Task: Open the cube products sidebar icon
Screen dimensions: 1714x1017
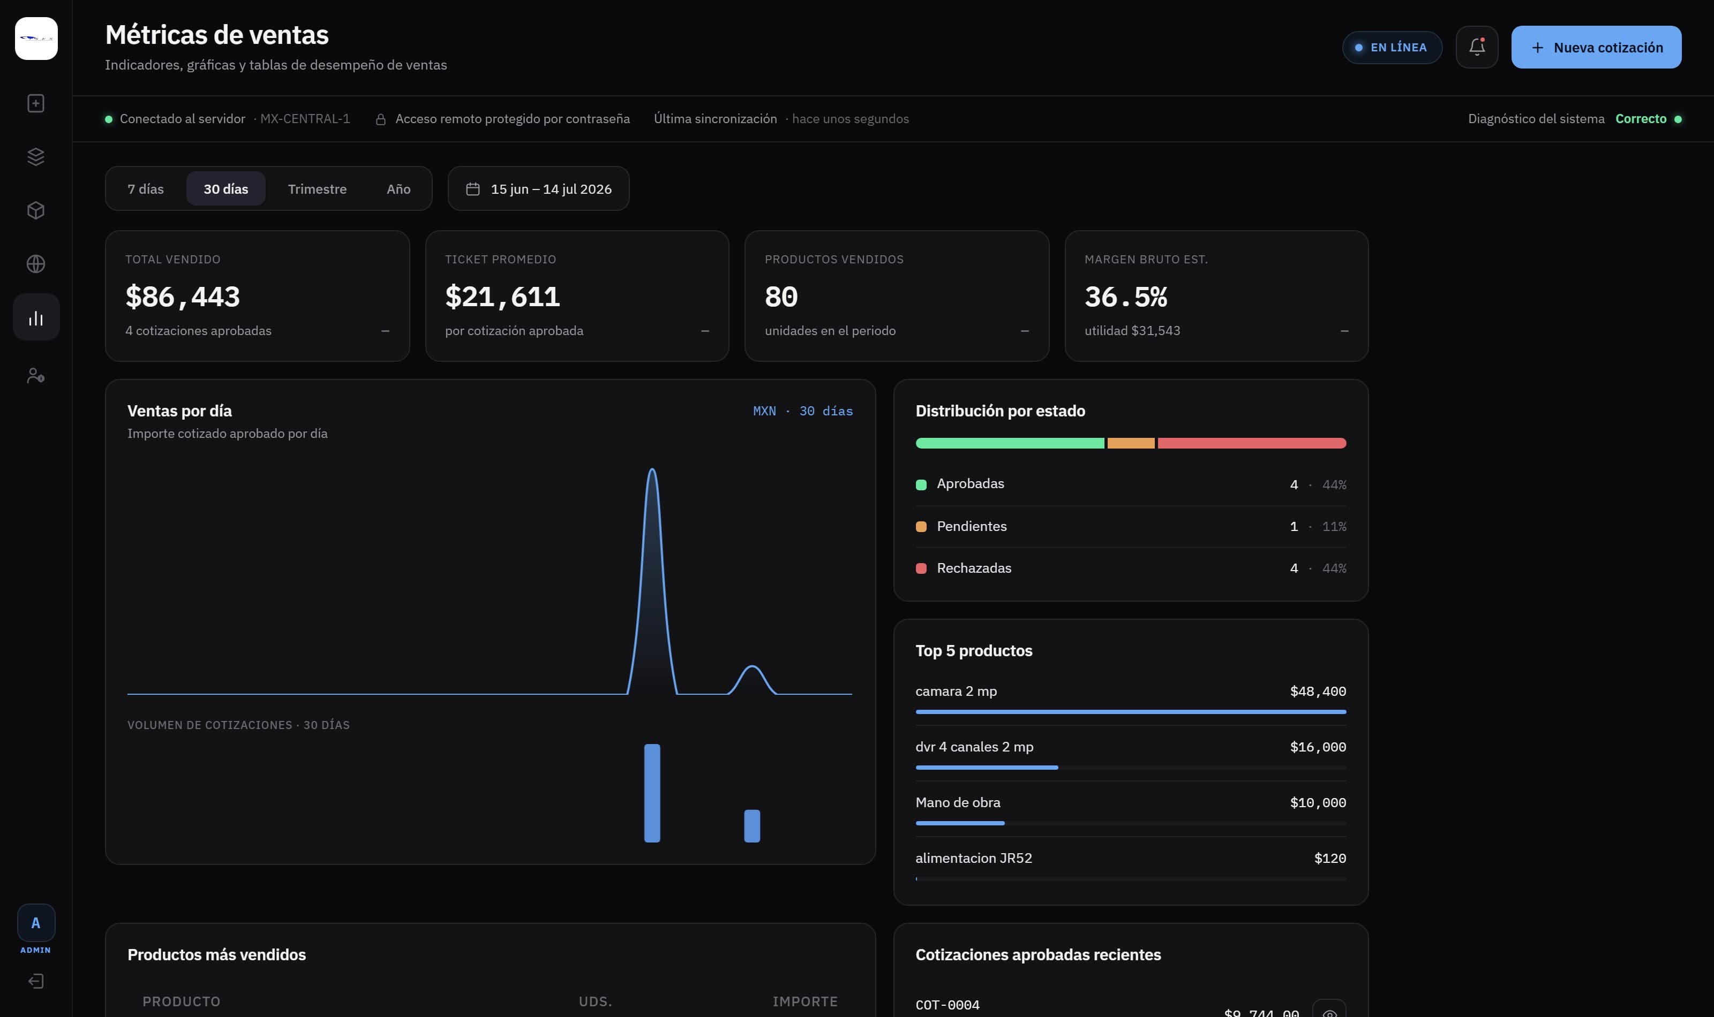Action: click(36, 210)
